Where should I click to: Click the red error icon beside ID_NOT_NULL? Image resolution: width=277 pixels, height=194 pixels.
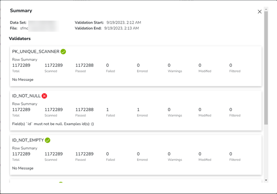pos(44,96)
